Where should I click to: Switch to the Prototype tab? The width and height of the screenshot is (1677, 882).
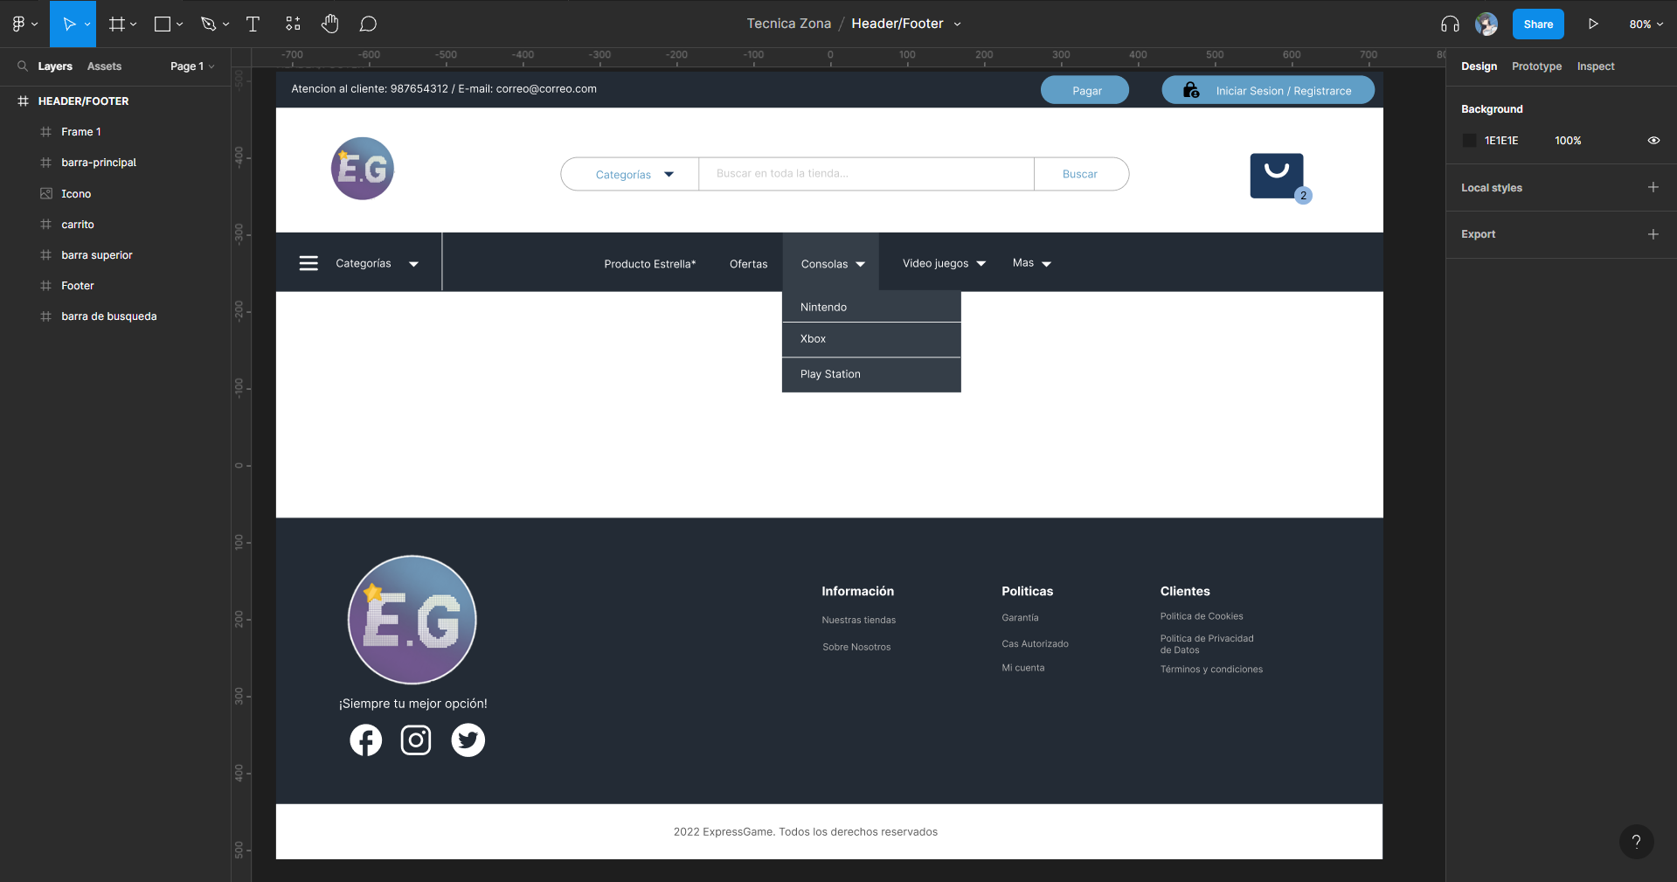1535,66
